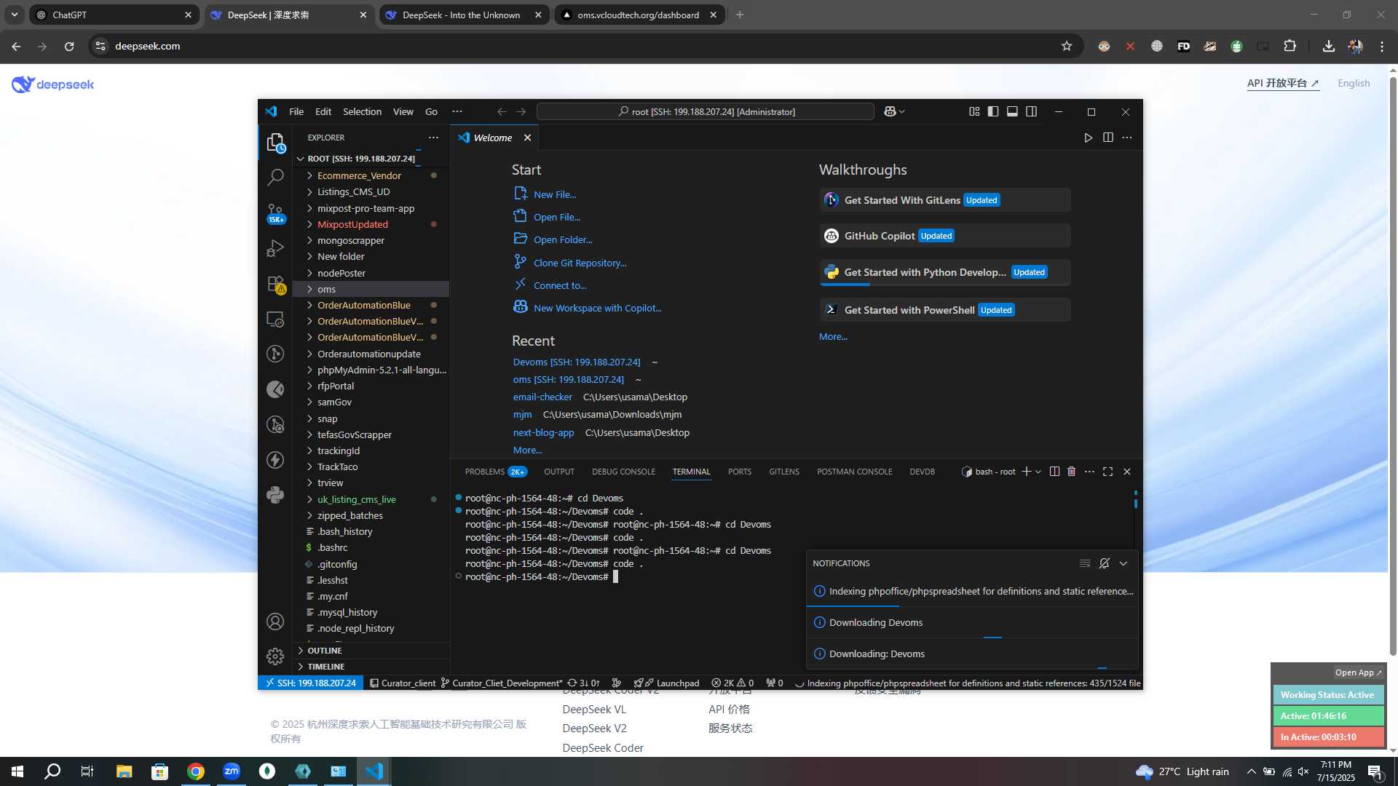Bookmark this page with star icon
Image resolution: width=1398 pixels, height=786 pixels.
point(1067,46)
